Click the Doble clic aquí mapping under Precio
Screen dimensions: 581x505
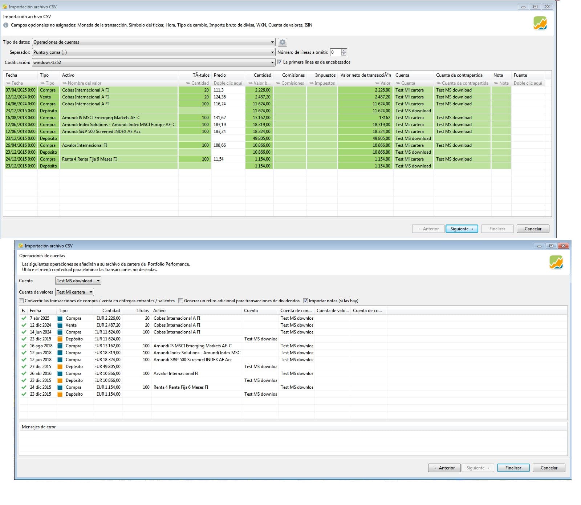tap(228, 83)
